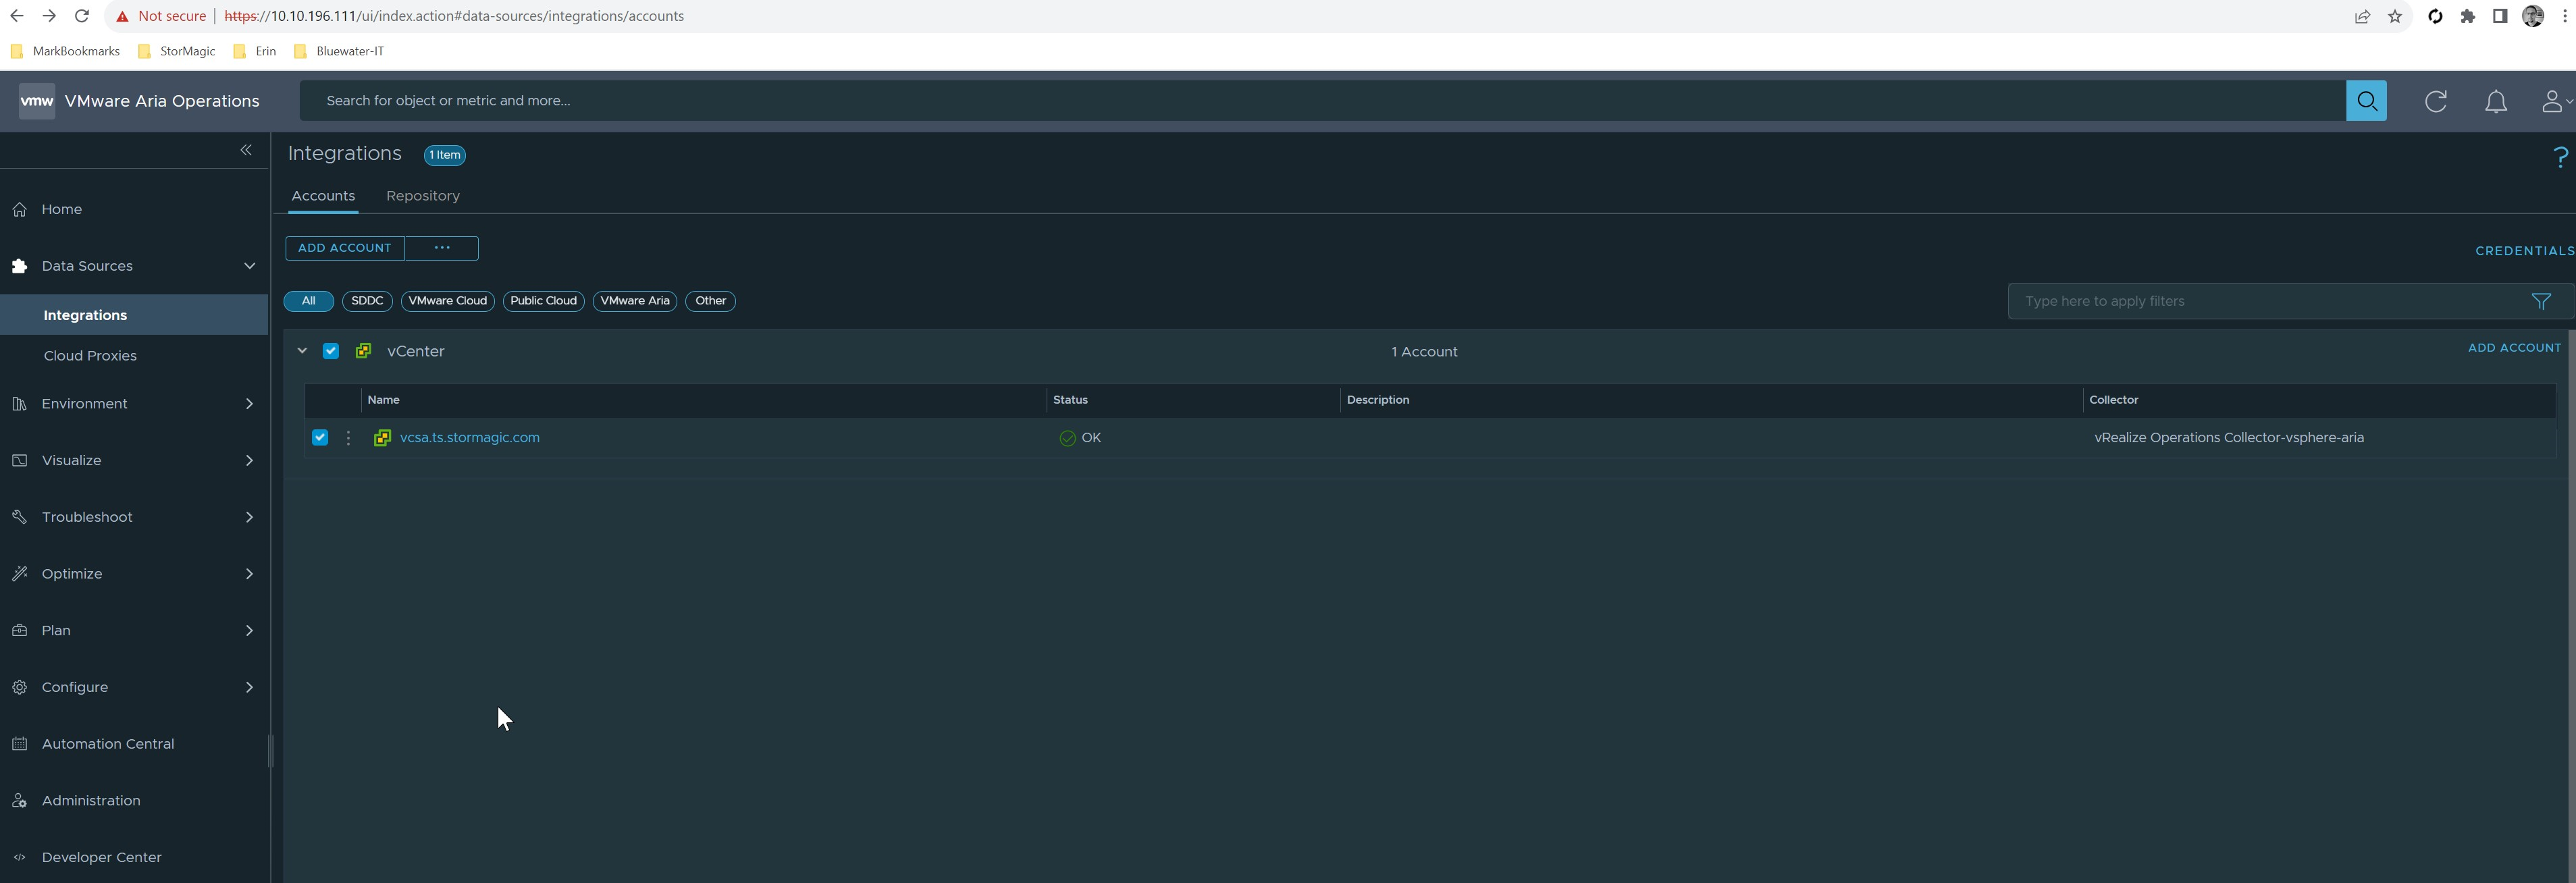Image resolution: width=2576 pixels, height=883 pixels.
Task: Expand the Visualize menu section
Action: 249,461
